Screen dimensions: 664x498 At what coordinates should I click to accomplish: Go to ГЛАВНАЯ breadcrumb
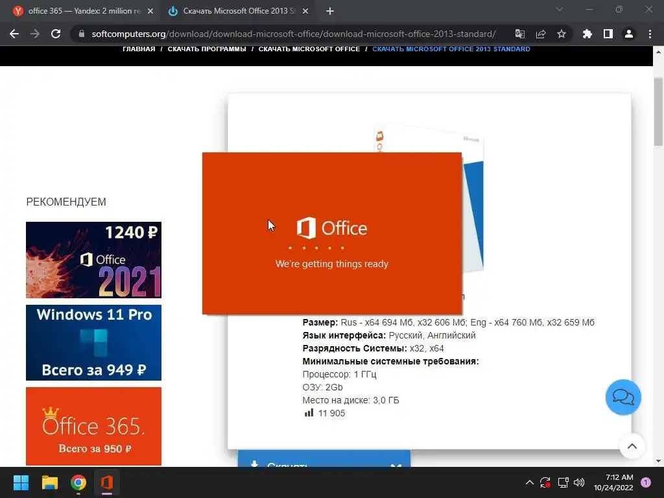coord(139,49)
